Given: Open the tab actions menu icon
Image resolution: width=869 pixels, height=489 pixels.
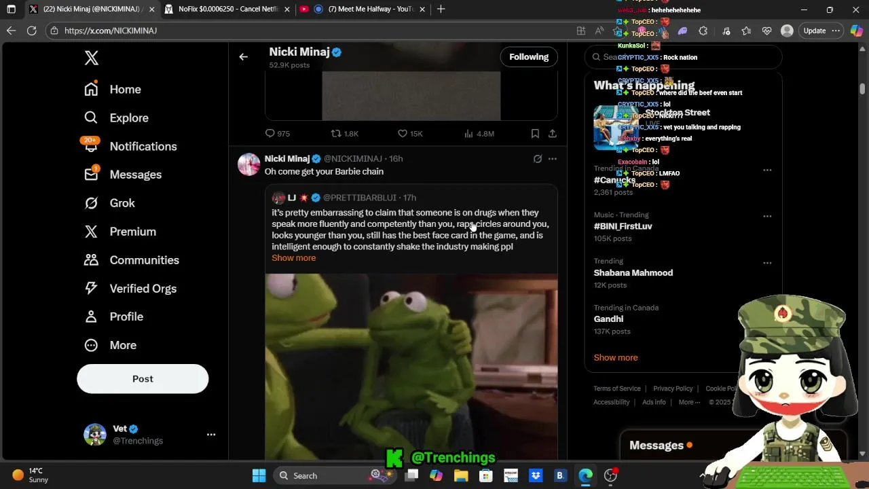Looking at the screenshot, I should click(x=11, y=10).
